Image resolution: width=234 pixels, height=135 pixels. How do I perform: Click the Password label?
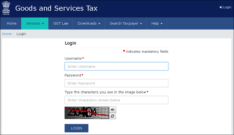tap(73, 75)
